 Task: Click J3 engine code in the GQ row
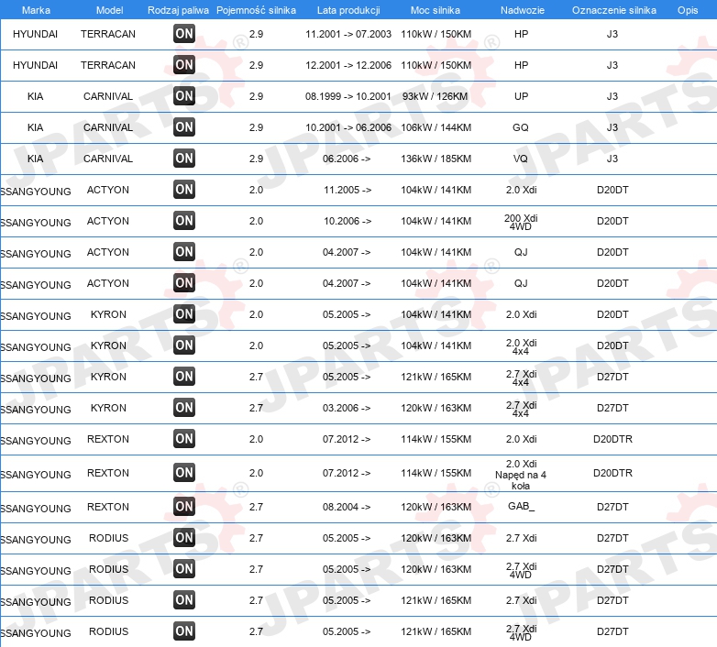pos(612,127)
